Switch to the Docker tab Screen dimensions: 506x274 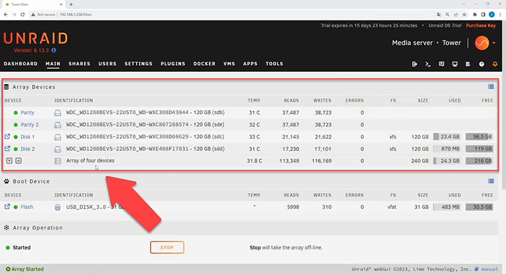[204, 64]
